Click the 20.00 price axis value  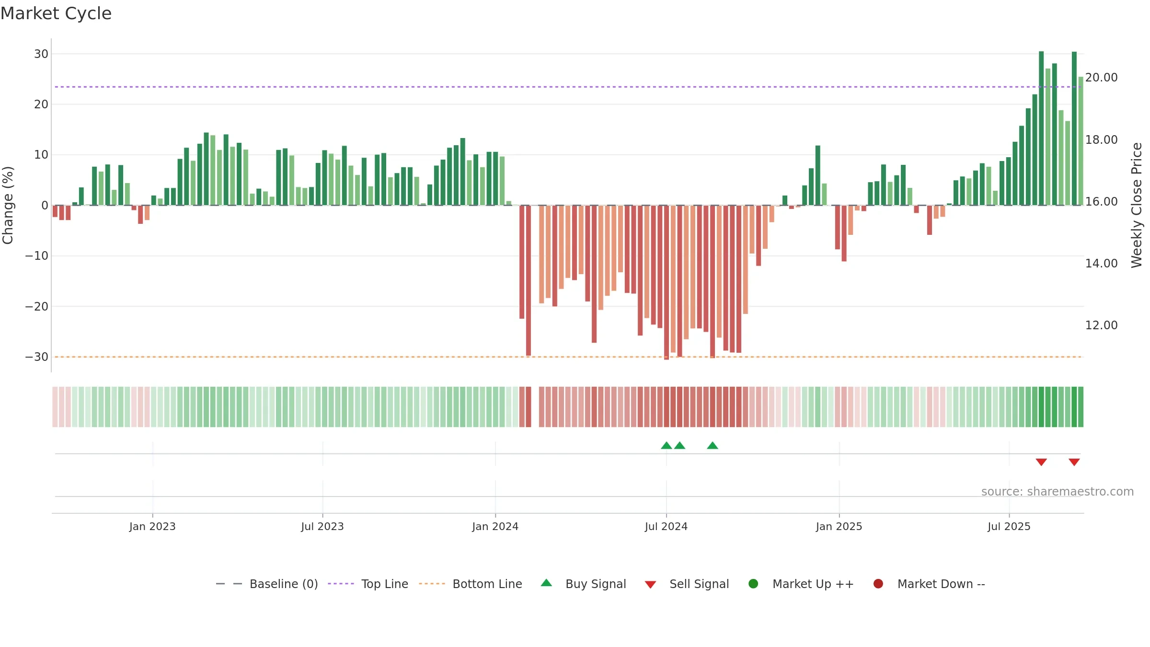[1101, 77]
